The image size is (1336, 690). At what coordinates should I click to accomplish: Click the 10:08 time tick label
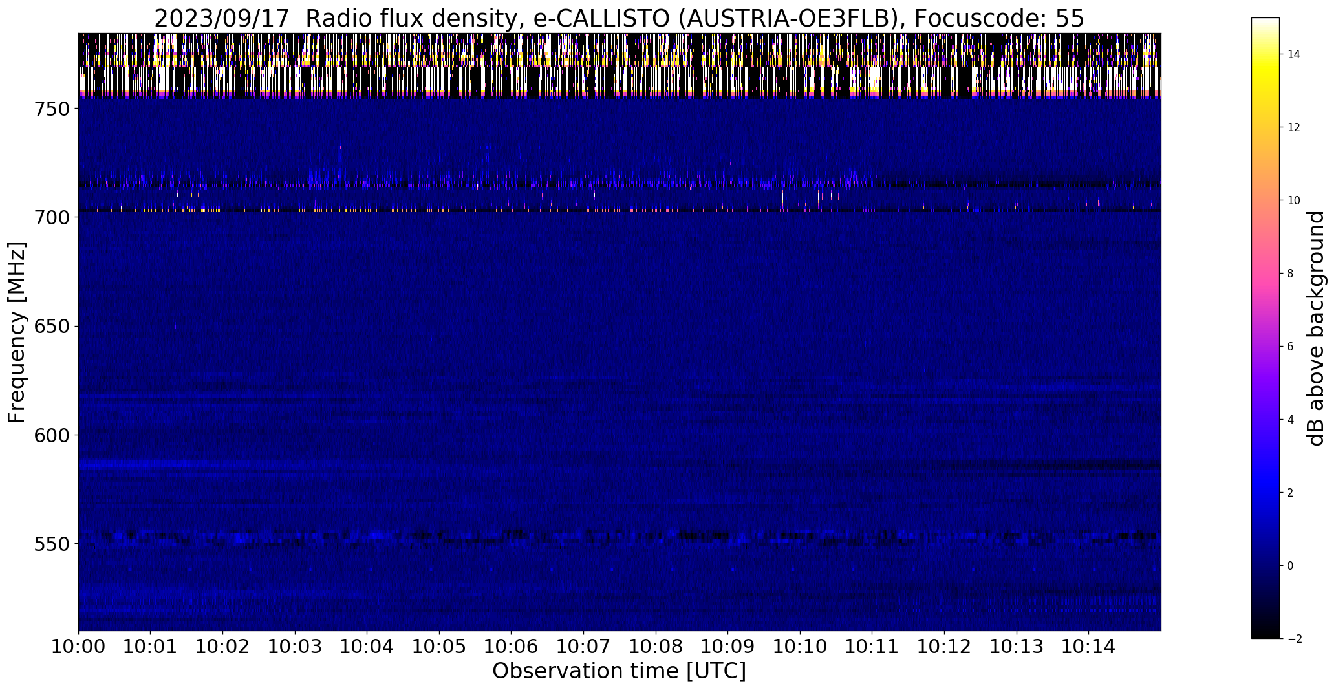(656, 646)
